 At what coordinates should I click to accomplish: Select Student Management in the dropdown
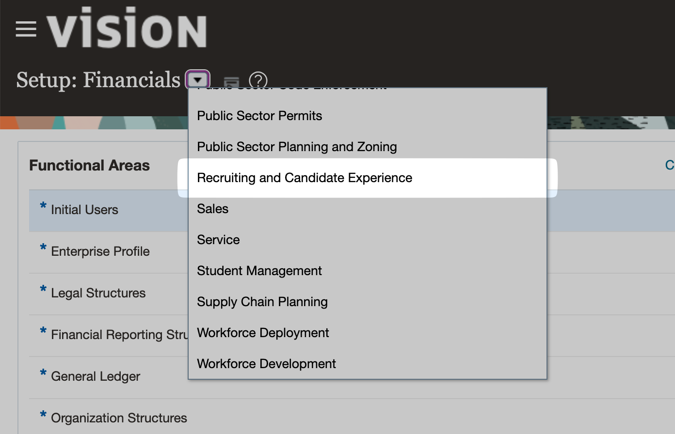[259, 271]
